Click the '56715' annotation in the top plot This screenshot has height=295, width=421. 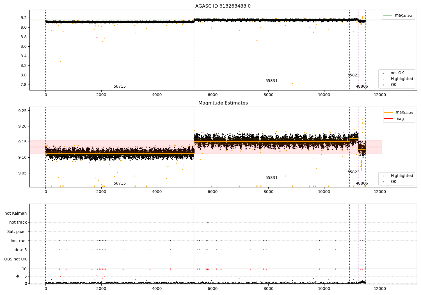(120, 87)
